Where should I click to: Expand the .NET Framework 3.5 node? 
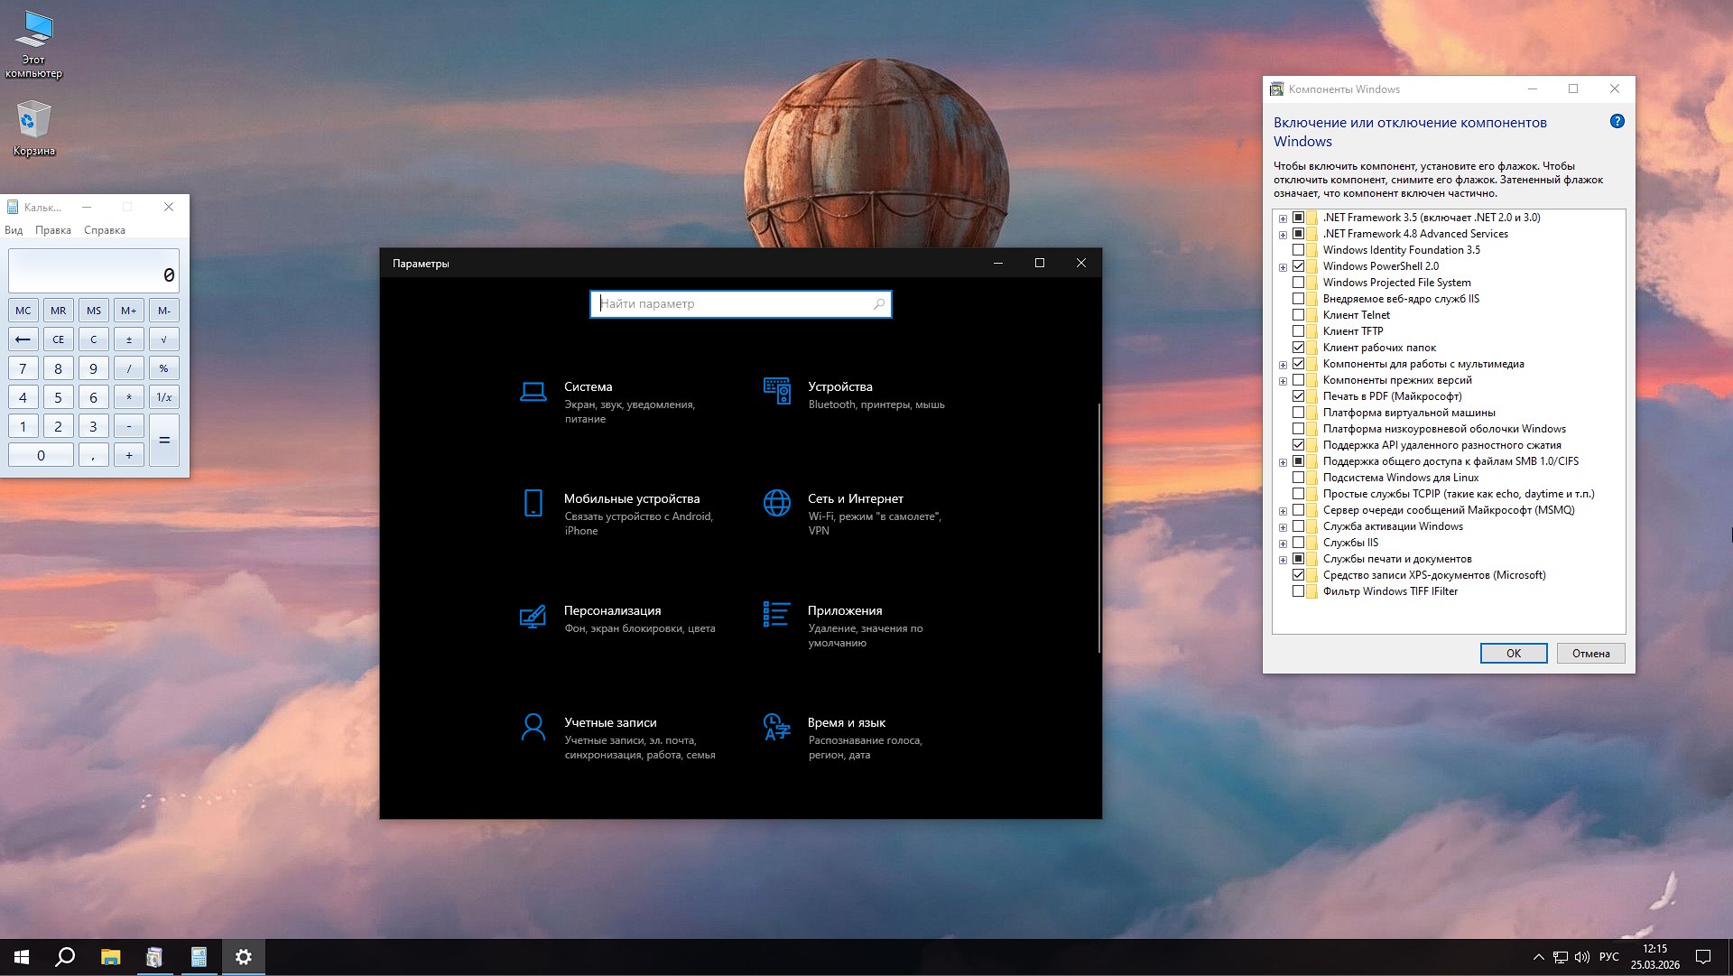pos(1284,218)
